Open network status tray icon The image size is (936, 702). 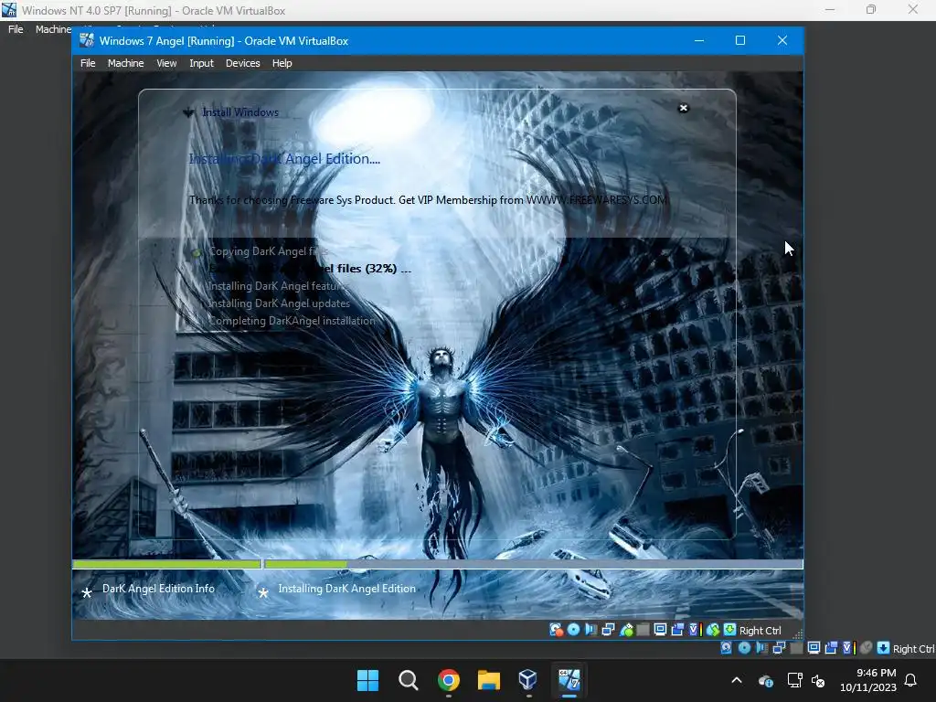pos(794,680)
